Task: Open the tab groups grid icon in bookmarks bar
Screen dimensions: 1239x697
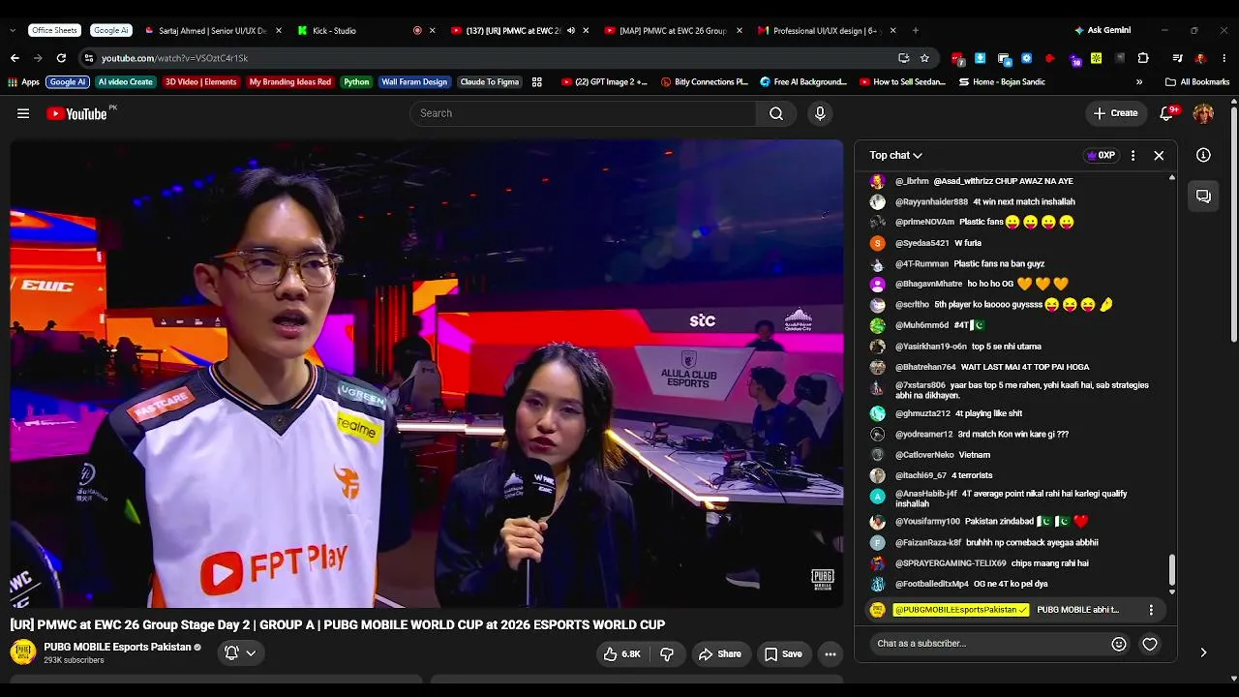Action: (x=537, y=82)
